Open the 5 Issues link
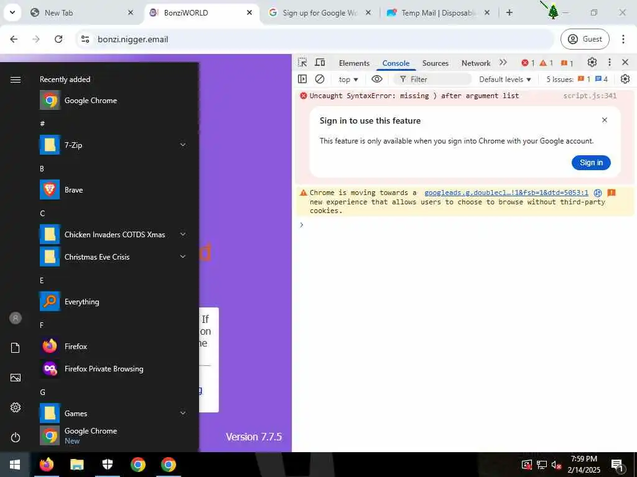 [x=577, y=79]
